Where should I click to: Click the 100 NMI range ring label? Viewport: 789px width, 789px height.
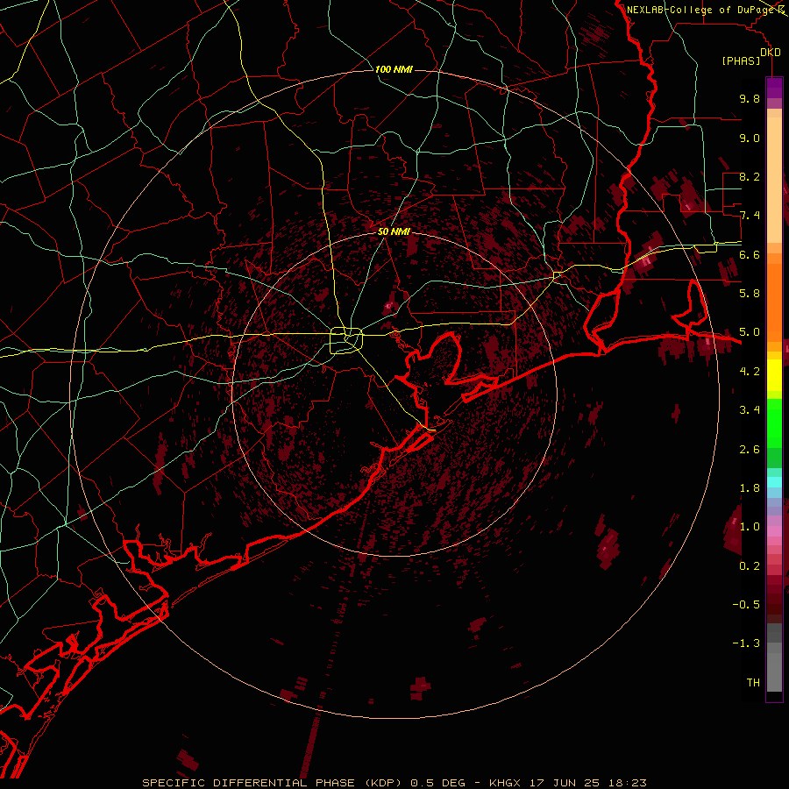click(x=394, y=69)
